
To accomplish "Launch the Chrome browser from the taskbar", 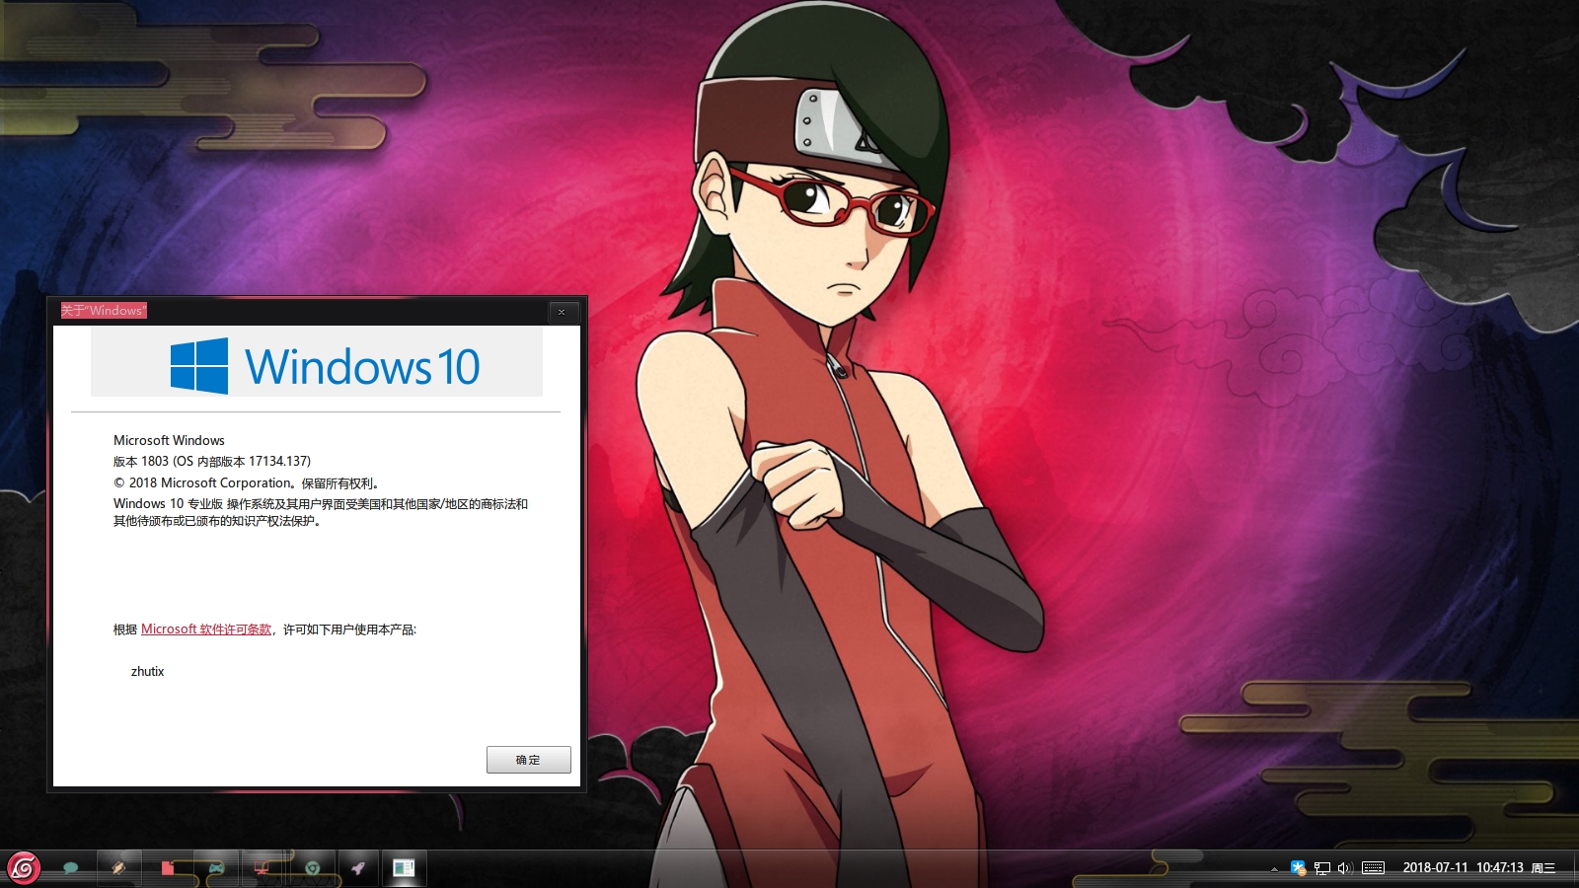I will (x=312, y=868).
